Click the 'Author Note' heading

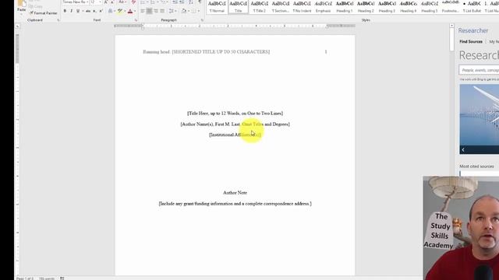click(x=235, y=193)
